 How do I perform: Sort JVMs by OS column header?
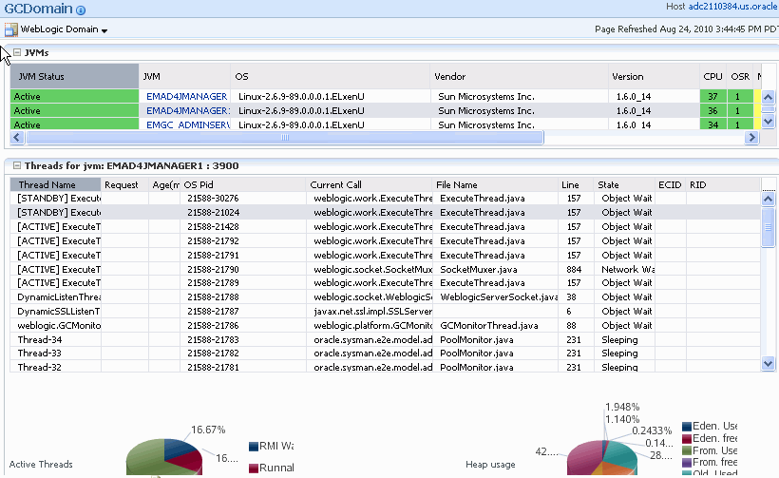click(x=330, y=77)
